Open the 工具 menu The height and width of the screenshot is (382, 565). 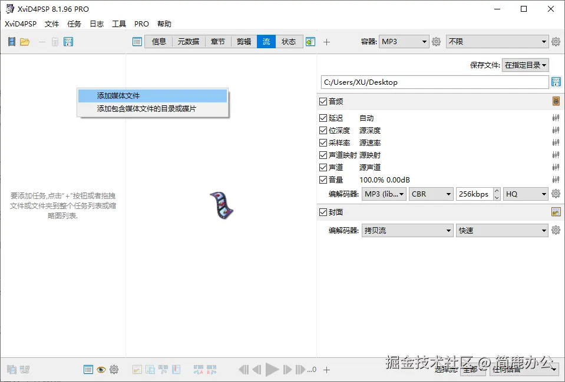click(119, 24)
